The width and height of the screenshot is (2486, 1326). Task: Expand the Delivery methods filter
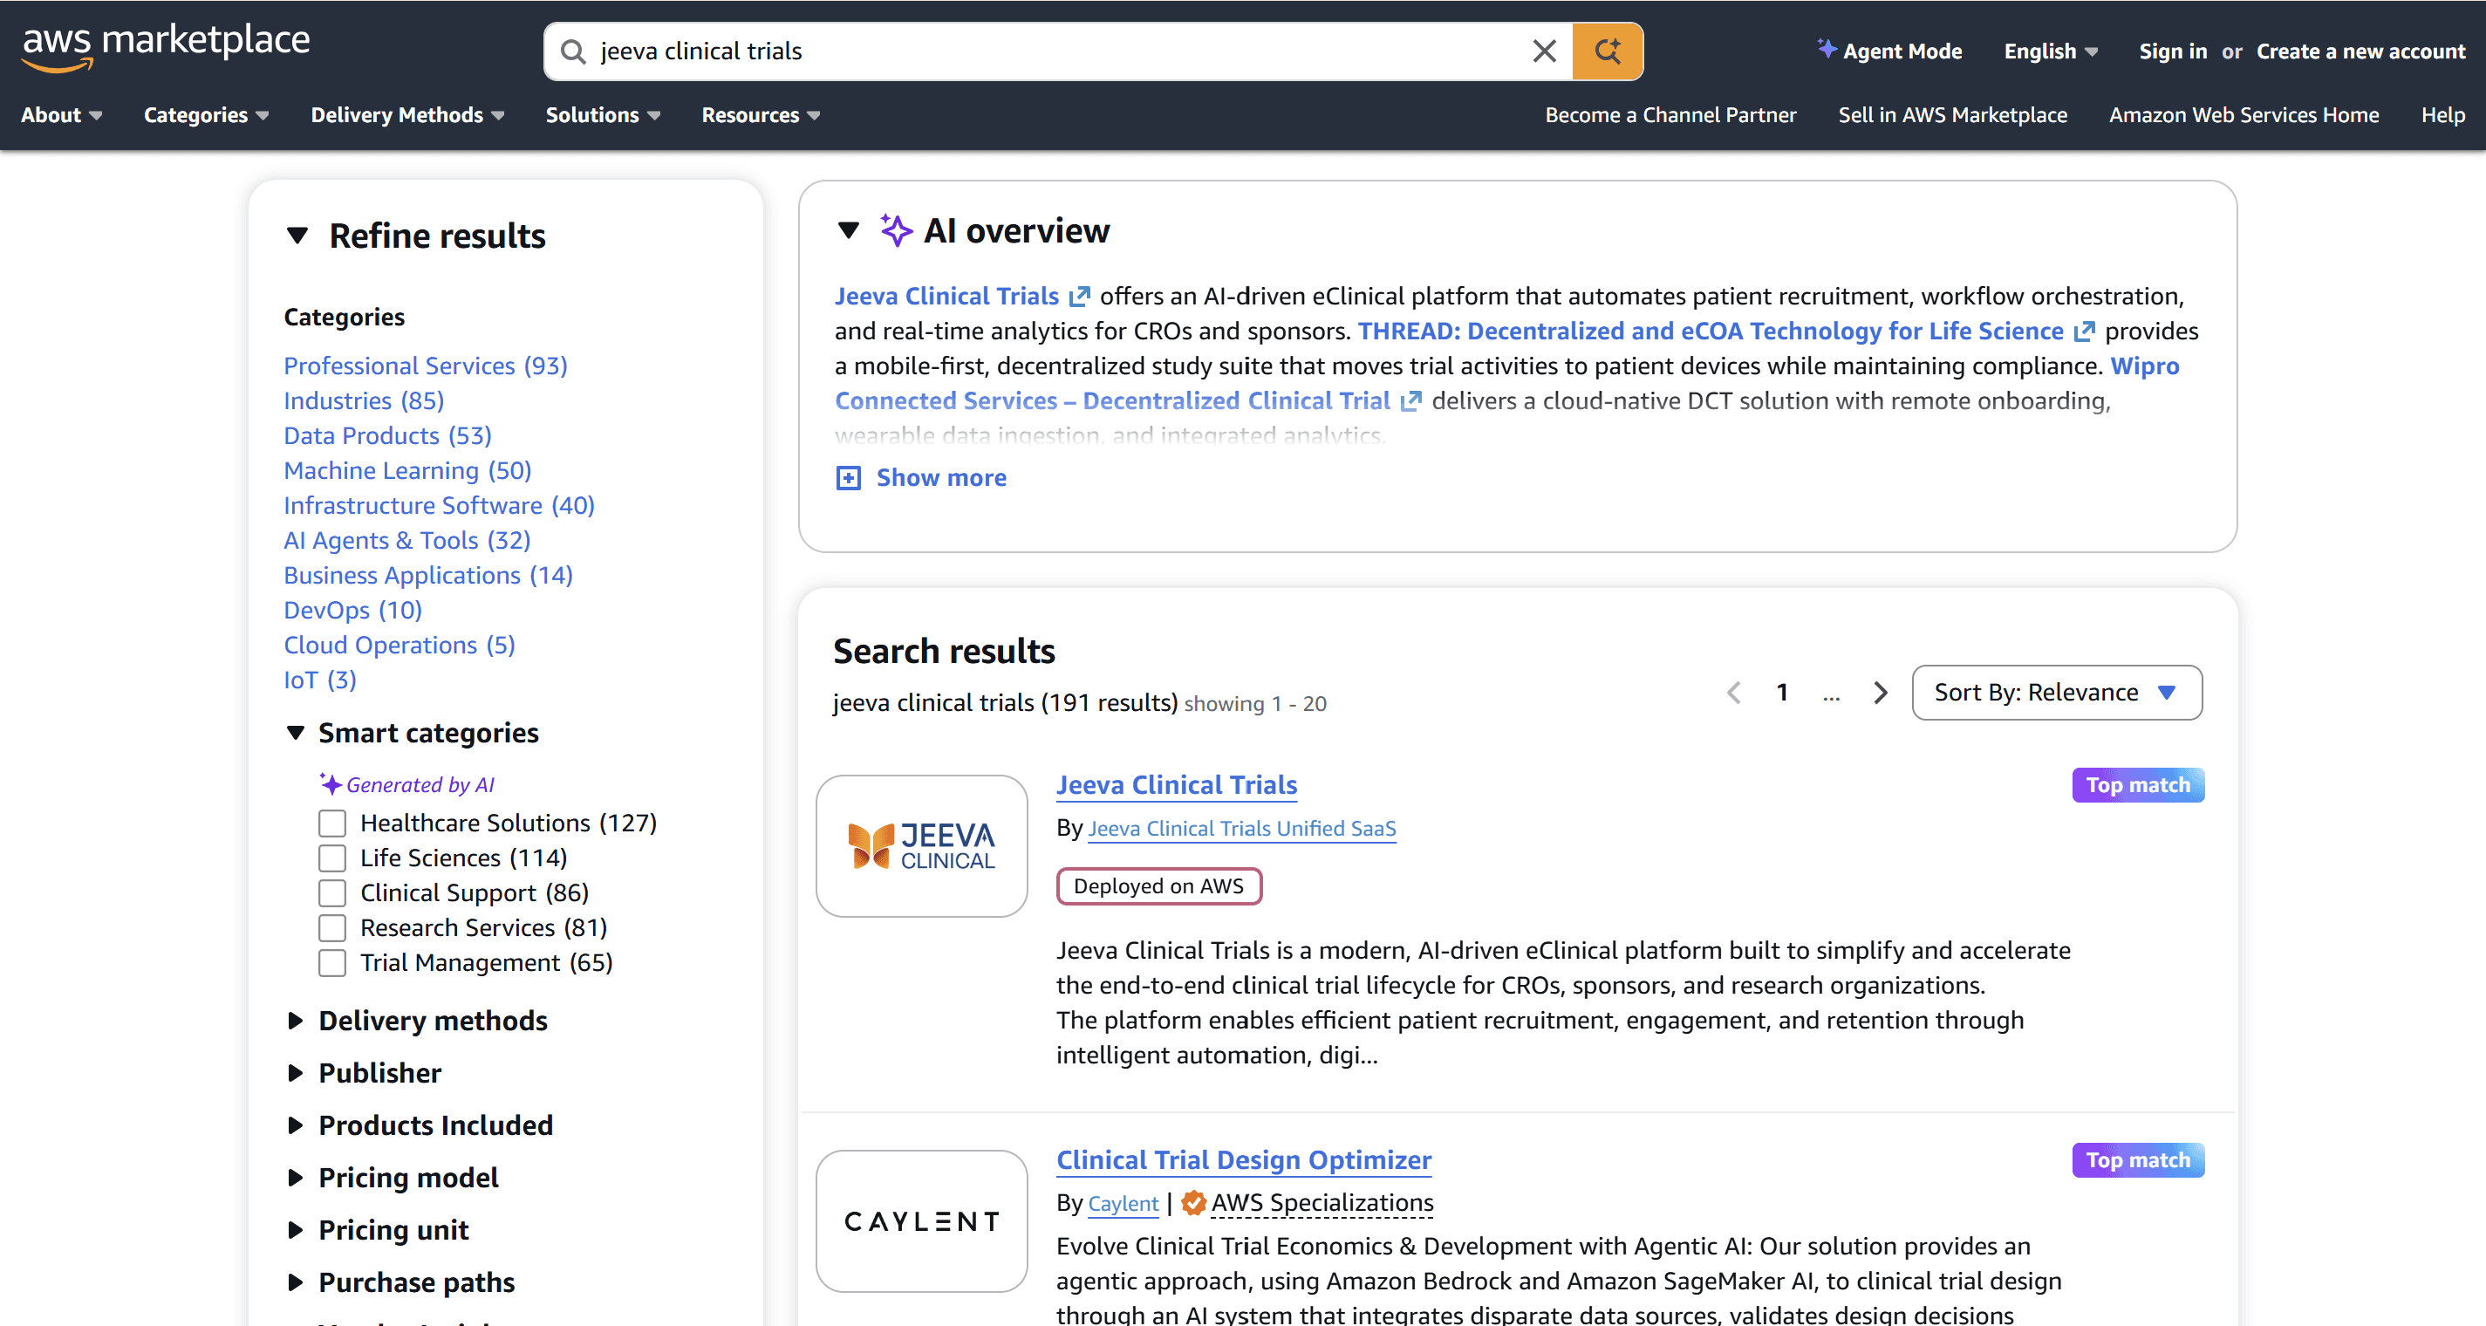(x=296, y=1021)
